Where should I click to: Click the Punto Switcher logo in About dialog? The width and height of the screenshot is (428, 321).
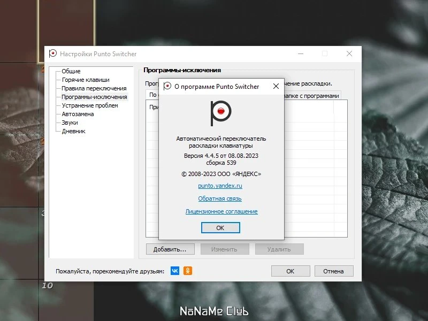coord(221,113)
